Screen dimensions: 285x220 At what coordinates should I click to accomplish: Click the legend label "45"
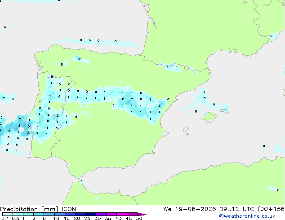(129, 218)
